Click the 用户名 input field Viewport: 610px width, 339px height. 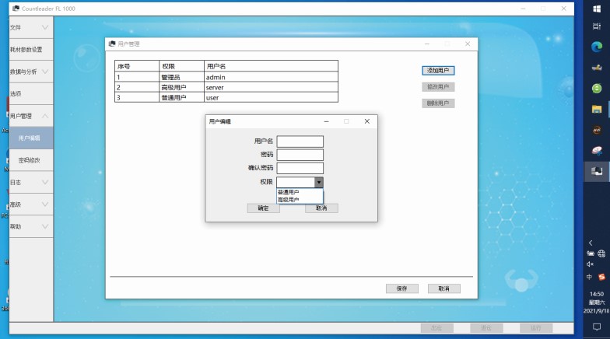click(300, 142)
